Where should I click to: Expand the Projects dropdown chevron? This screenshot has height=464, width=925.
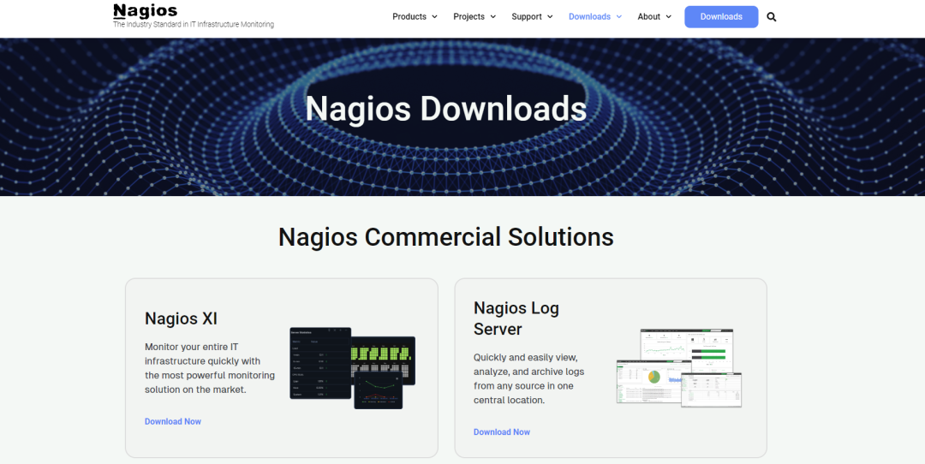[x=493, y=17]
